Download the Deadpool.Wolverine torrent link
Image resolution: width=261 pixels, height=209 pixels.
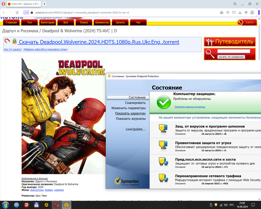(x=98, y=42)
